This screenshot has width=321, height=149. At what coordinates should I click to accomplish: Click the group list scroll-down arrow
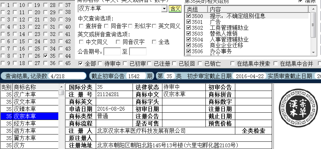coord(313,53)
